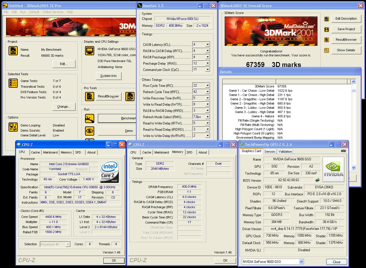This screenshot has height=268, width=366.
Task: Open the File menu in 3DMark2001
Action: tap(6, 12)
